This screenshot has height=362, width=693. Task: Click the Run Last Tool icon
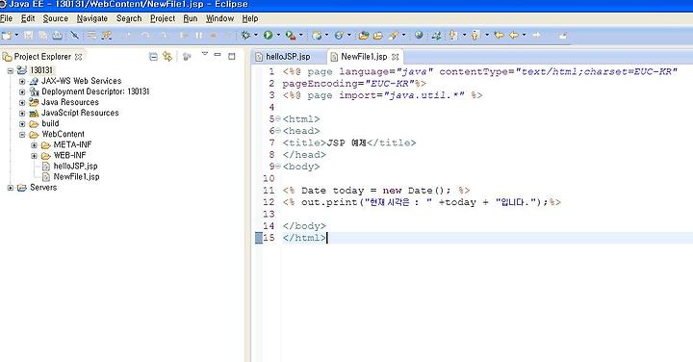click(x=290, y=36)
